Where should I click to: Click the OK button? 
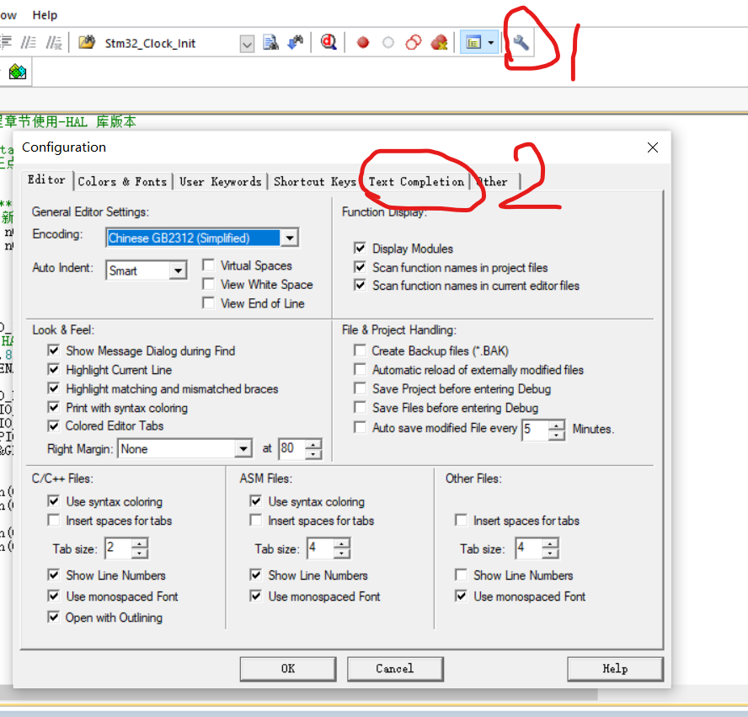(x=288, y=669)
